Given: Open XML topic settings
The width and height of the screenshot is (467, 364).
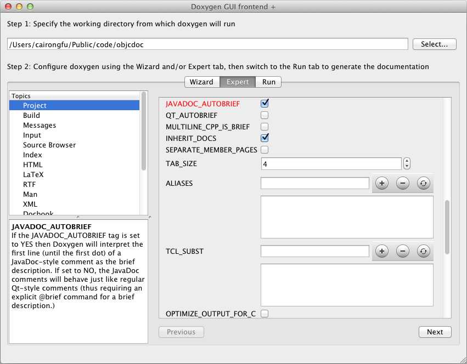Looking at the screenshot, I should coord(74,204).
